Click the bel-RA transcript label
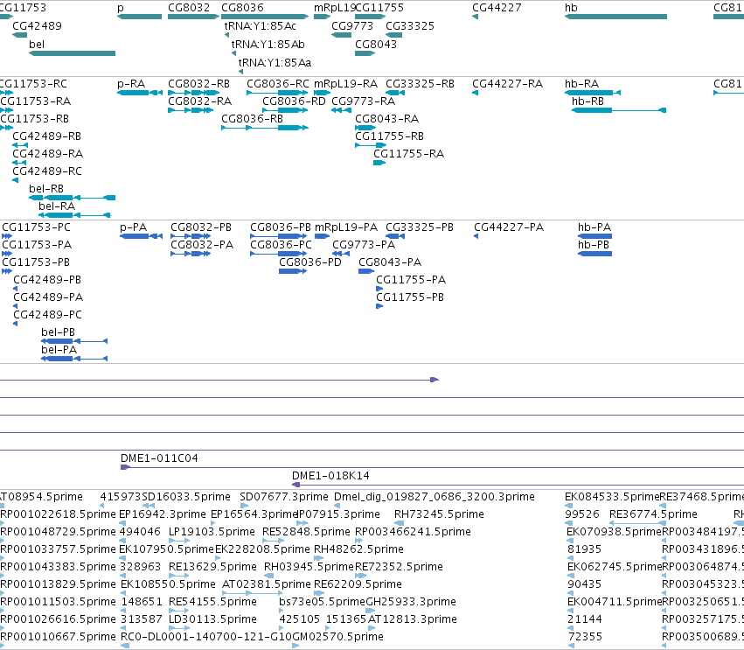 (x=57, y=206)
